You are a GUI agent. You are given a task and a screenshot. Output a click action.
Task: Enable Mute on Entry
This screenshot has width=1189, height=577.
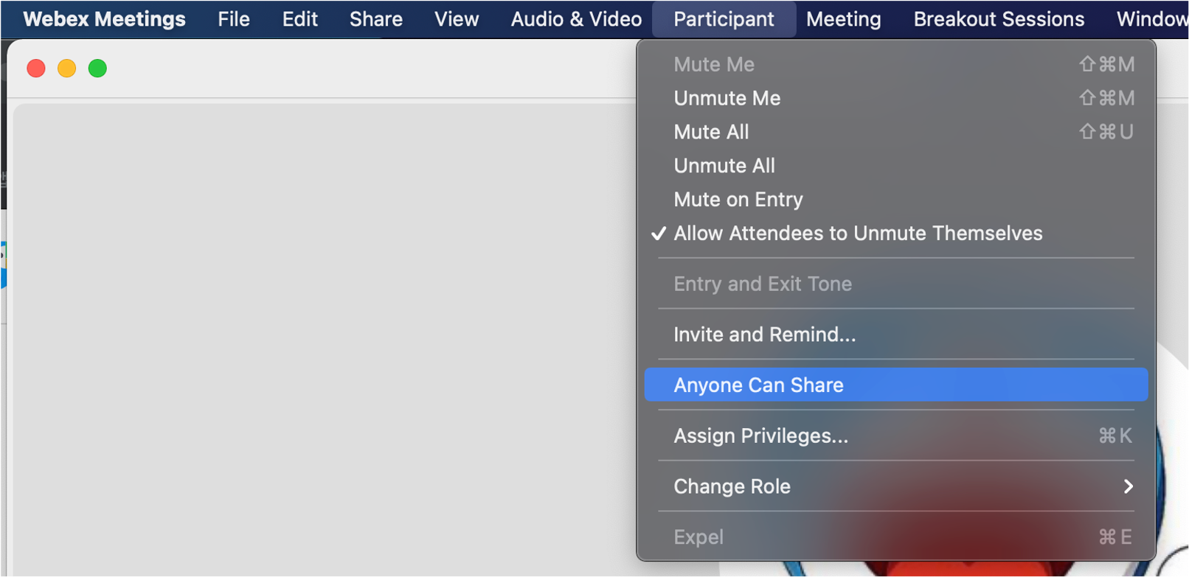tap(738, 200)
